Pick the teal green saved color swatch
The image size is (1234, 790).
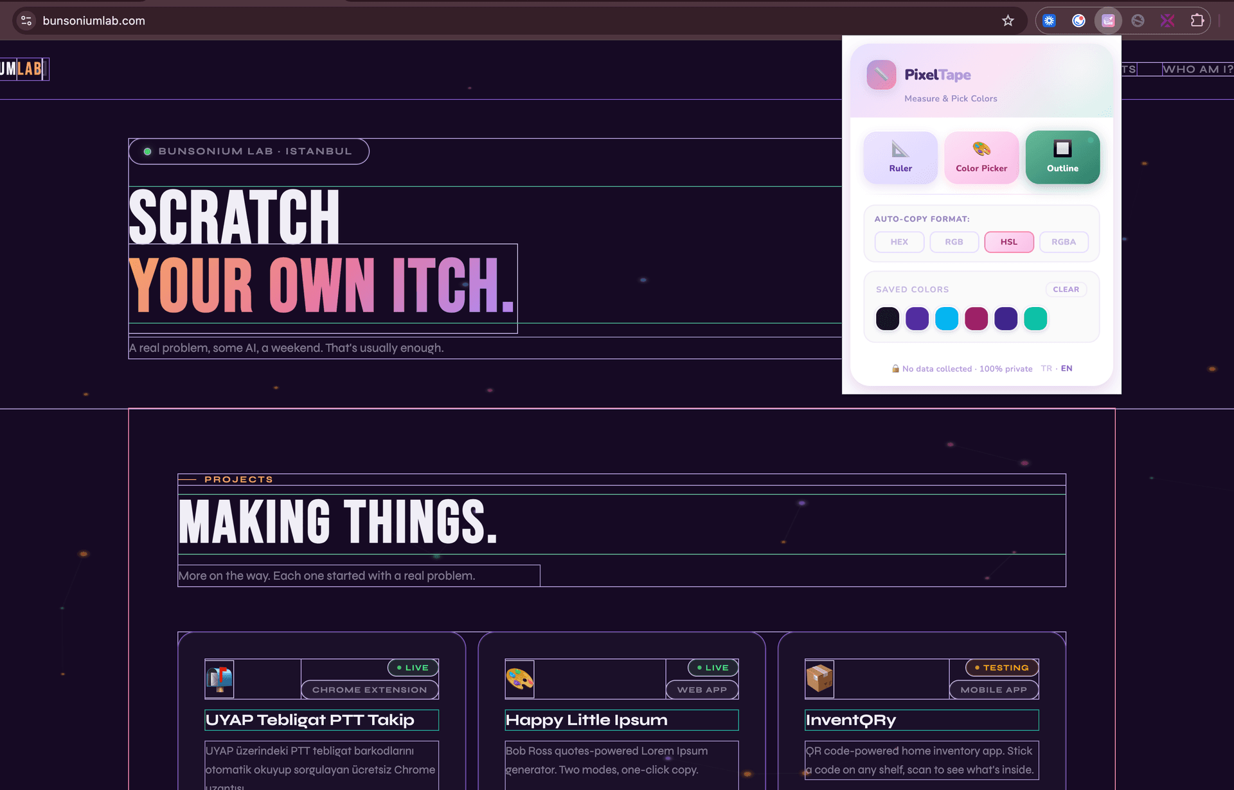[x=1035, y=319]
